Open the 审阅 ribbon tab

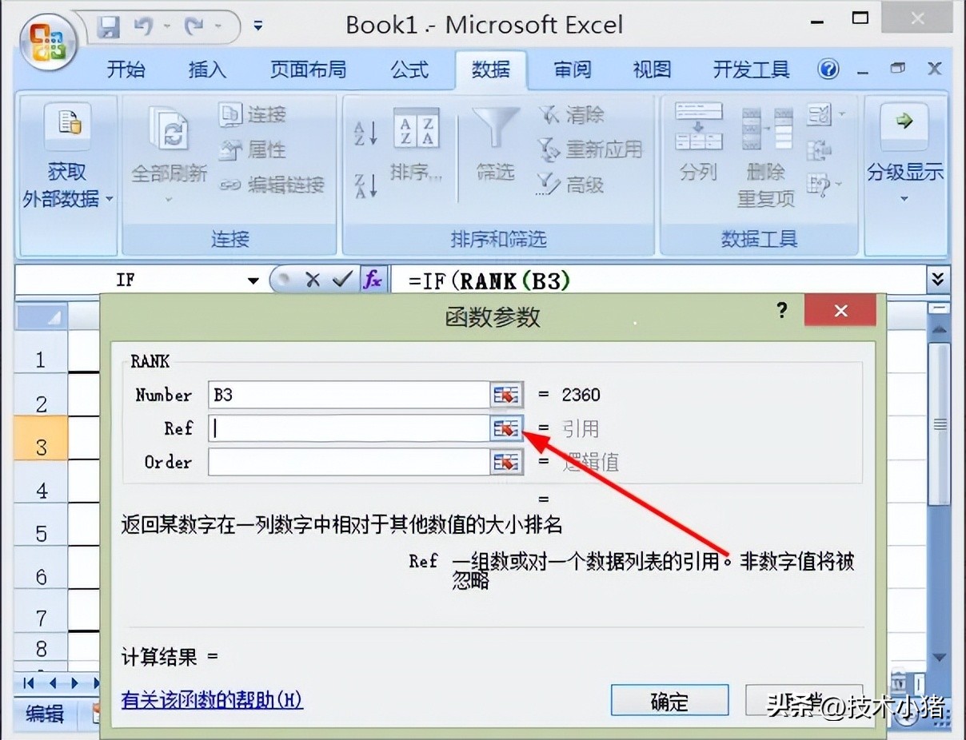[573, 70]
